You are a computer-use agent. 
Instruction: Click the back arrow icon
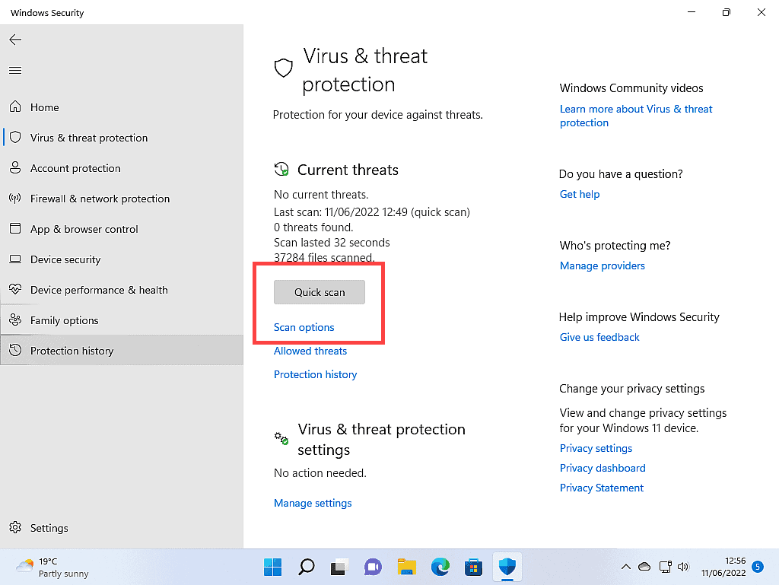pos(15,40)
